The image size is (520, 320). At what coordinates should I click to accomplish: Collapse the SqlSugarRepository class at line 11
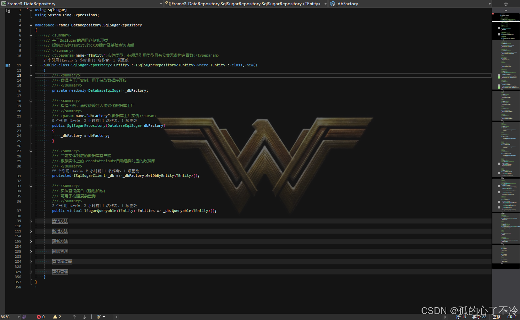click(31, 65)
